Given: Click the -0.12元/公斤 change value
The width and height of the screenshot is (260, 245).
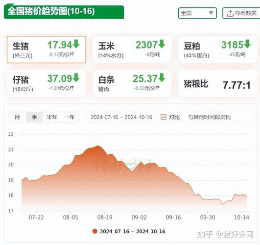Looking at the screenshot, I should click(61, 54).
